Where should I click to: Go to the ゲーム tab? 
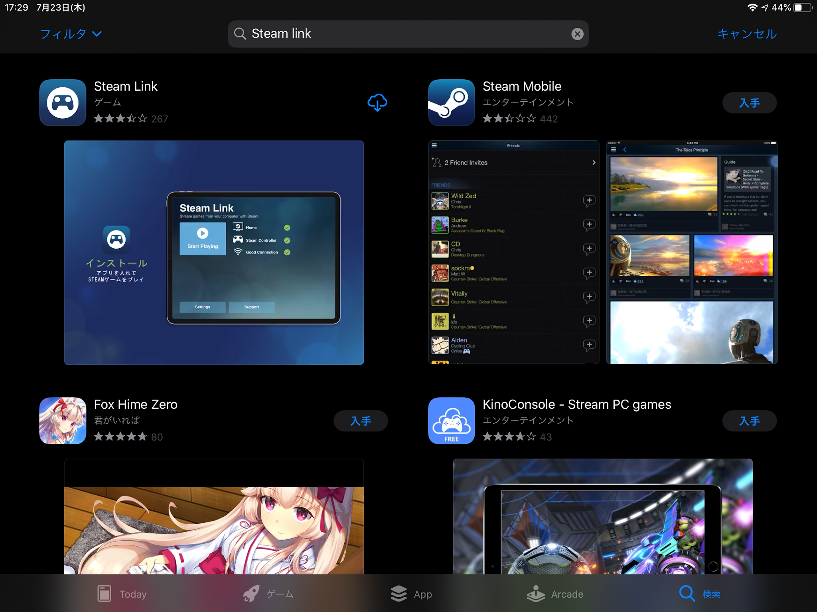[268, 594]
